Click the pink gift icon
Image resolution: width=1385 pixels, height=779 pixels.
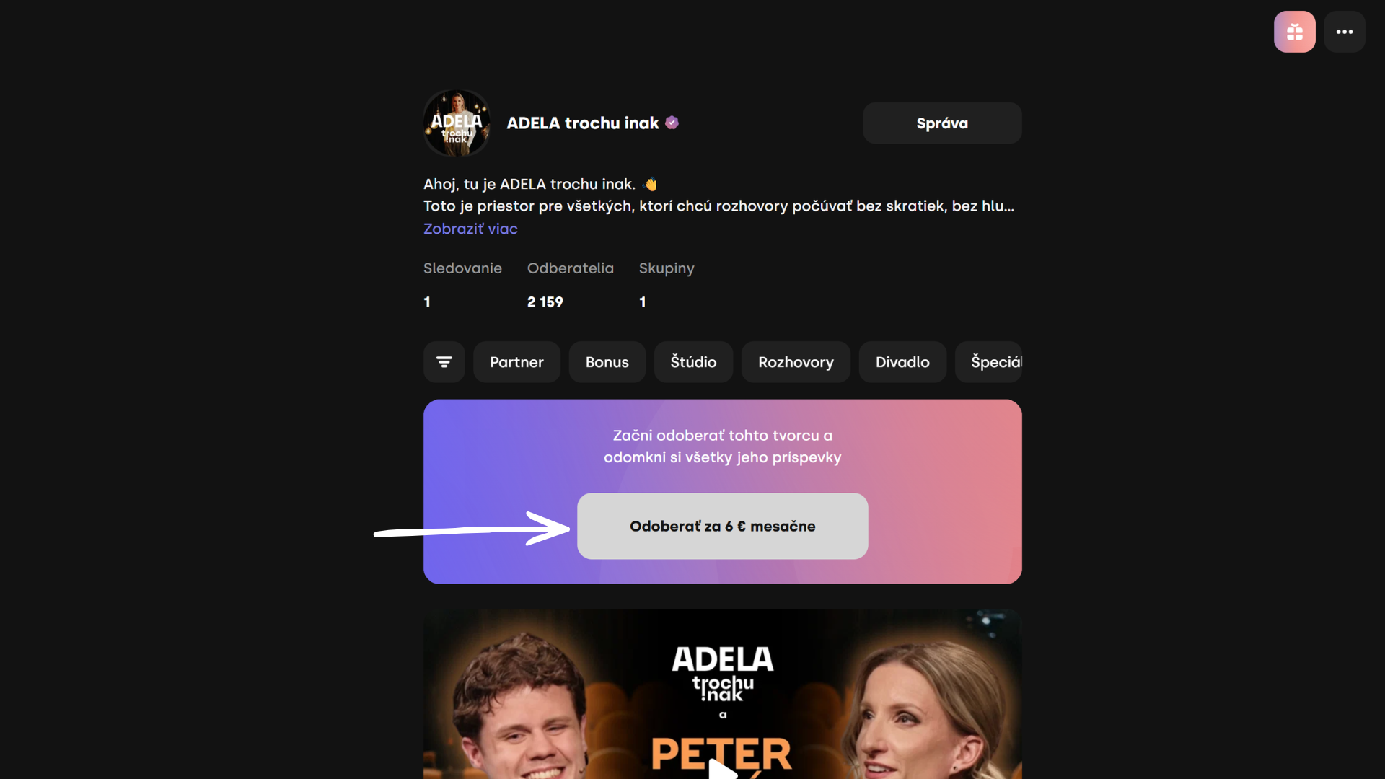click(x=1294, y=32)
